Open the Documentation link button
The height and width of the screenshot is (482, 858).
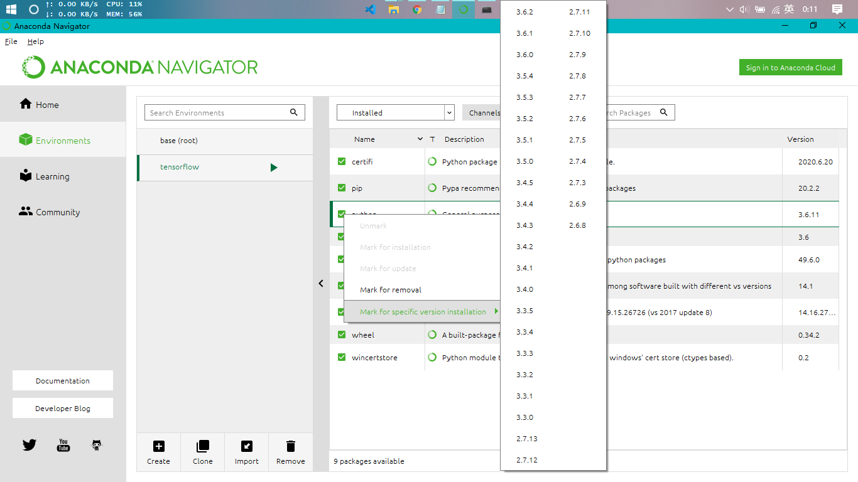pos(63,380)
